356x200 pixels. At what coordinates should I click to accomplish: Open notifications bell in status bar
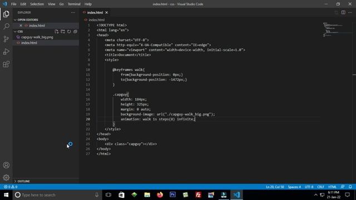[x=350, y=187]
